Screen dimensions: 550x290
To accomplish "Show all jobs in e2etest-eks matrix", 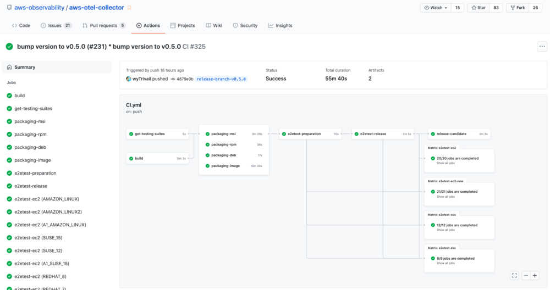I will 446,264.
